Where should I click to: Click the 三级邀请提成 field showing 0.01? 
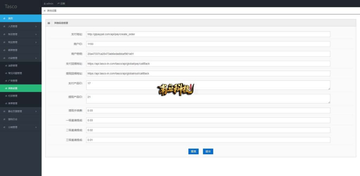point(208,140)
